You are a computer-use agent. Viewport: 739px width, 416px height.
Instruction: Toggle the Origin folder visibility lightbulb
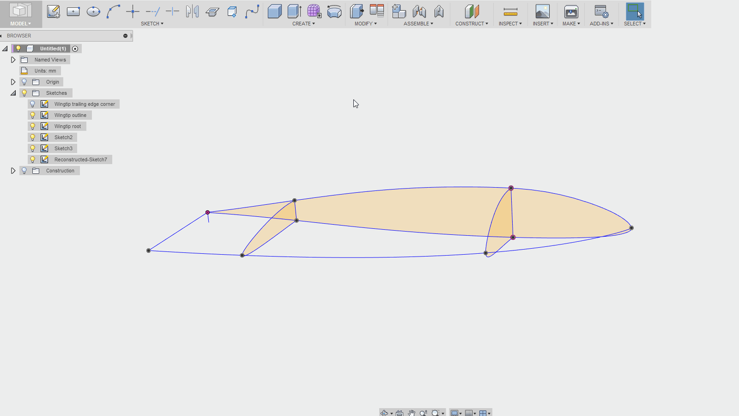tap(24, 82)
